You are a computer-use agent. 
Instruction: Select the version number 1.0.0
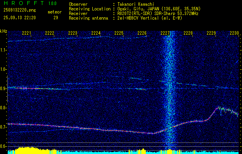pos(52,3)
